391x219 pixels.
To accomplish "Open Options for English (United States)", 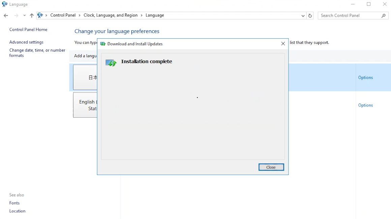I will click(x=366, y=105).
